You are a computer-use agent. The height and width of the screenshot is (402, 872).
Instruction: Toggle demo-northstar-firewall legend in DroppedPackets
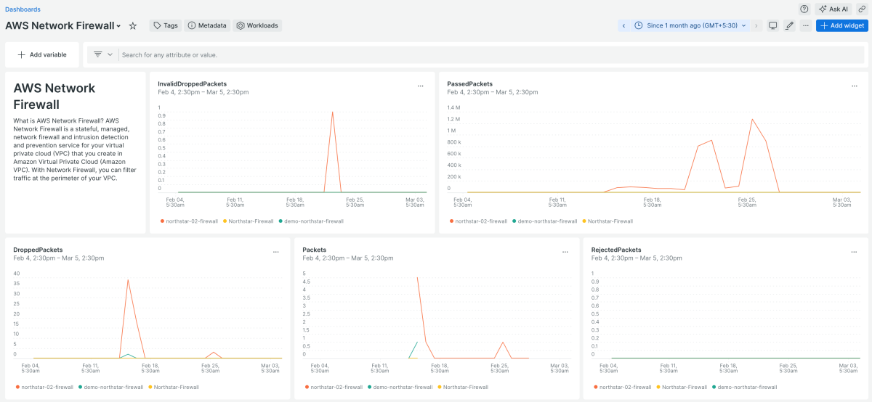coord(110,387)
